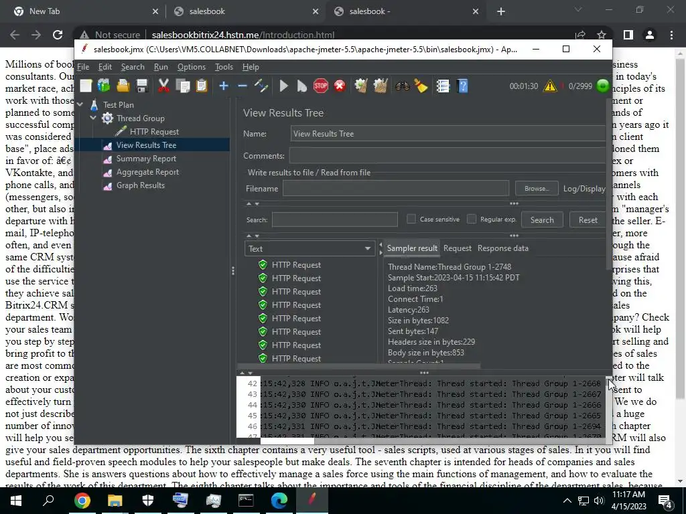Collapse the Test Plan tree node
This screenshot has width=686, height=514.
coord(80,104)
